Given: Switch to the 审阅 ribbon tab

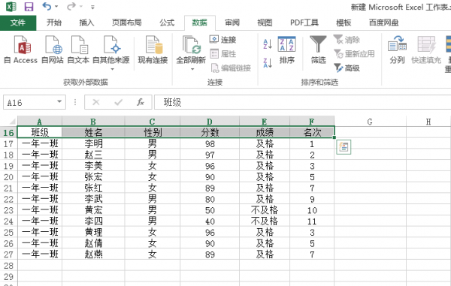Looking at the screenshot, I should (x=232, y=23).
